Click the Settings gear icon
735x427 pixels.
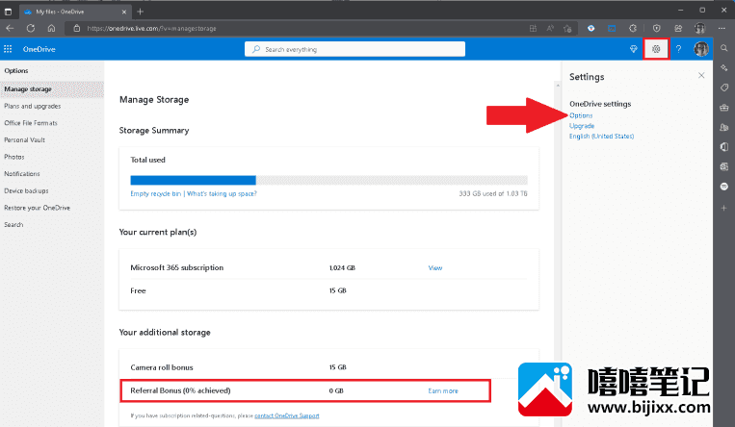[x=656, y=49]
